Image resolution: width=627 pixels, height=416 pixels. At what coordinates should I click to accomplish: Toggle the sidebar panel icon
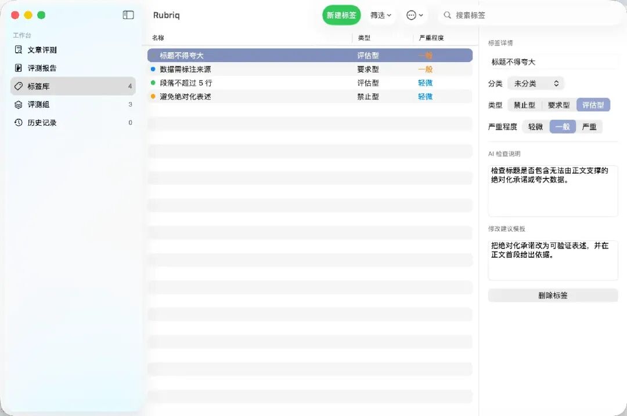(x=128, y=15)
